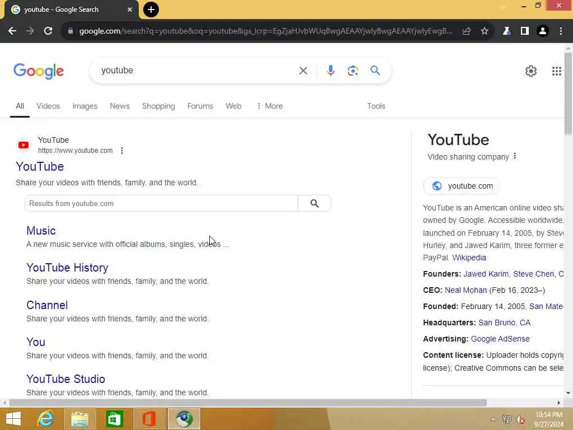This screenshot has width=573, height=430.
Task: Click the horizontal scrollbar at page bottom
Action: [x=248, y=403]
